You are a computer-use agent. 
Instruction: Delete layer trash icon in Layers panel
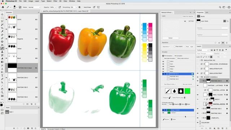[227, 129]
